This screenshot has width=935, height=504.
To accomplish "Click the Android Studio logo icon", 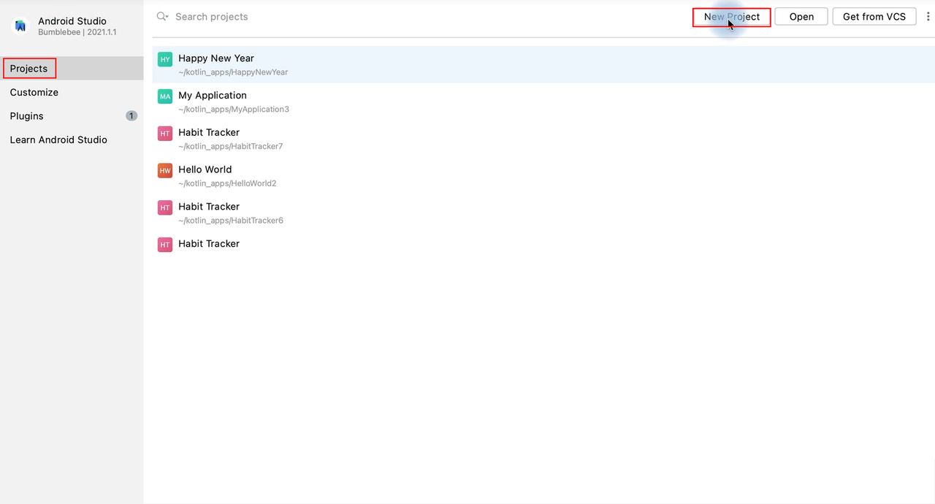I will pyautogui.click(x=20, y=26).
